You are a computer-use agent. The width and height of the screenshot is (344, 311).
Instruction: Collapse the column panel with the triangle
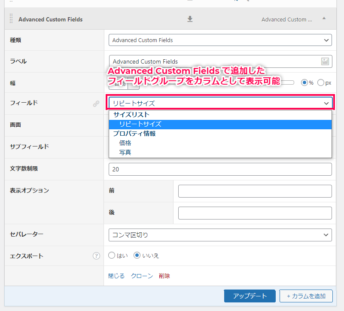click(x=324, y=18)
